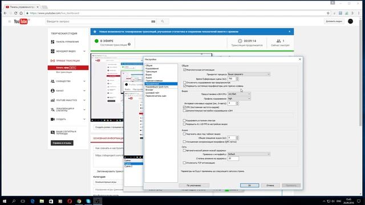
Task: Click the YouTube Analytics bar chart icon
Action: (x=52, y=100)
